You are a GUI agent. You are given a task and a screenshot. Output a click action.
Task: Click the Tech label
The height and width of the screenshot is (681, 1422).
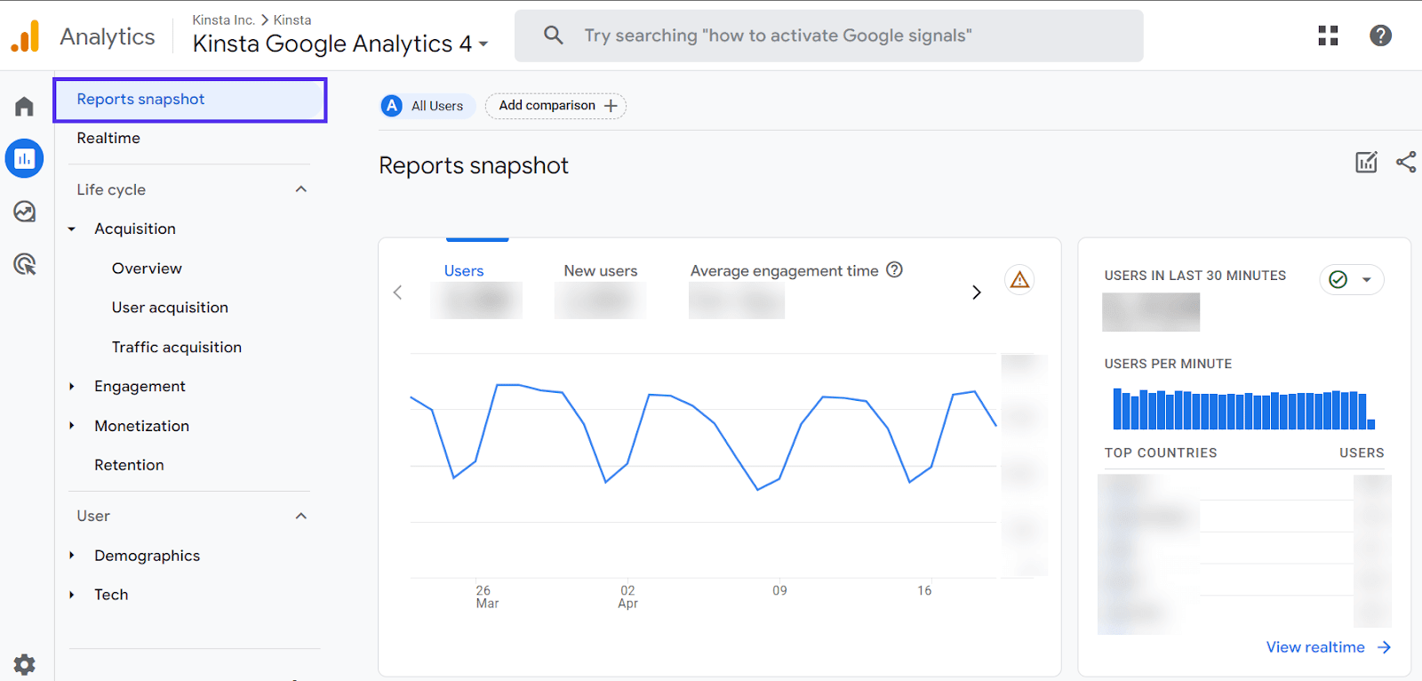pos(111,595)
